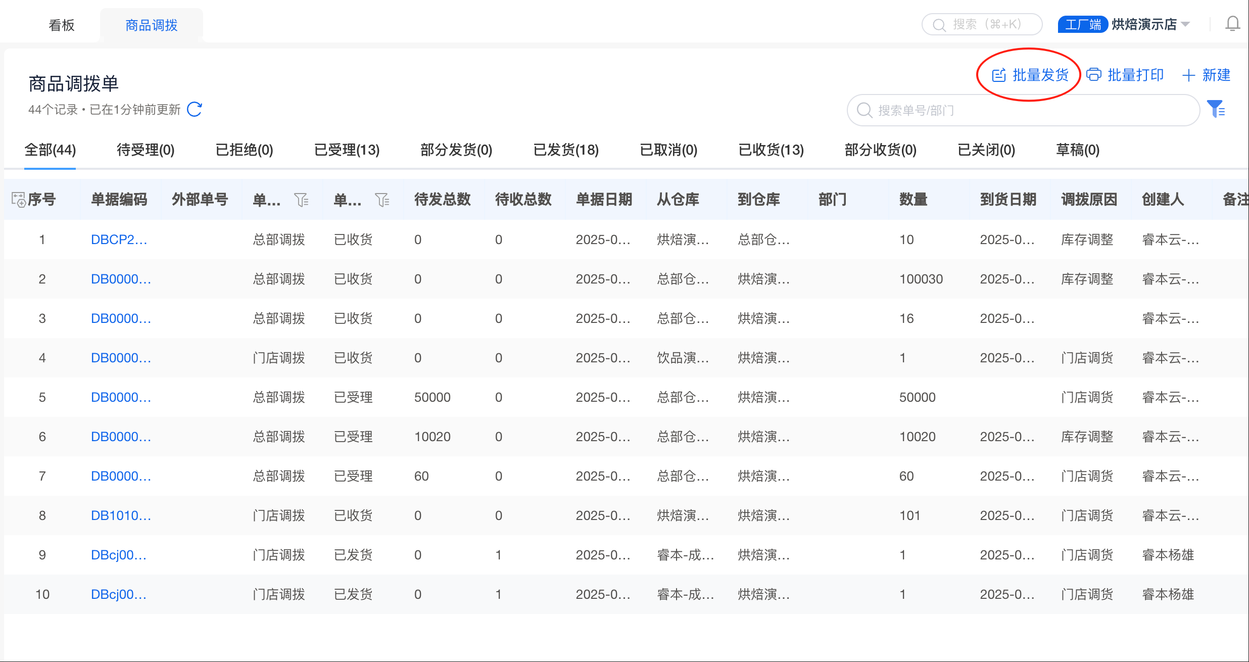Click the filter icon on the first 单... column
Screen dimensions: 1249x662
[x=302, y=200]
